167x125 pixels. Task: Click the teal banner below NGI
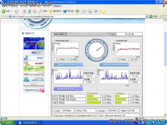pos(34,79)
